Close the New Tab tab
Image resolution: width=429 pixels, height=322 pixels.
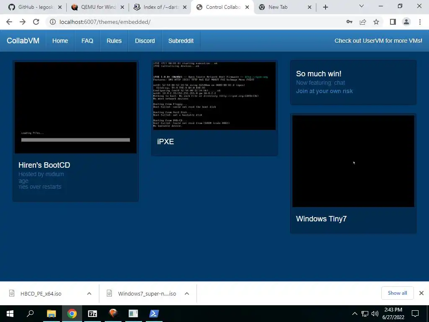(310, 7)
